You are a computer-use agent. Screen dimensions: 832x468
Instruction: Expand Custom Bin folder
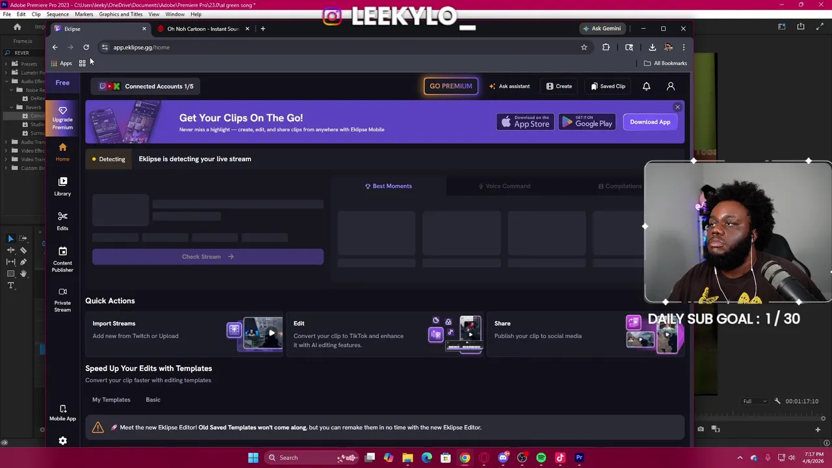[x=7, y=168]
